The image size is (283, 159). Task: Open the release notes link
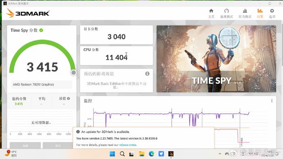pyautogui.click(x=128, y=145)
